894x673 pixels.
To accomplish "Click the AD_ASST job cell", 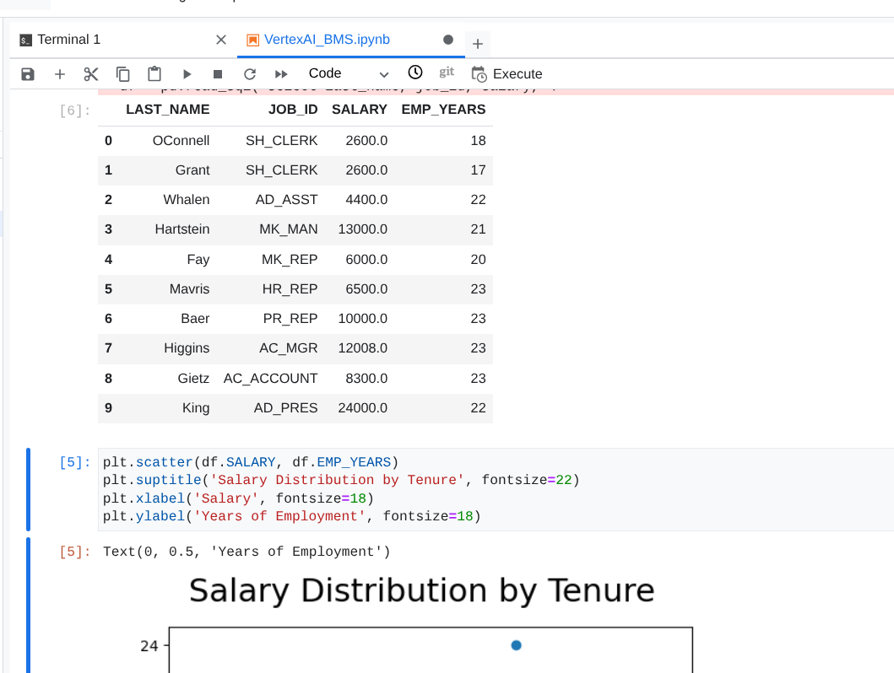I will 286,200.
